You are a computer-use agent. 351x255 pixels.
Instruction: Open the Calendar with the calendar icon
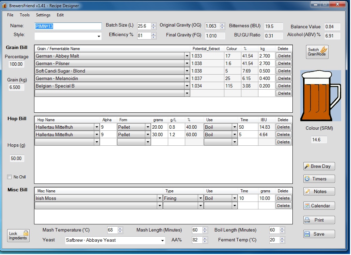coord(319,206)
